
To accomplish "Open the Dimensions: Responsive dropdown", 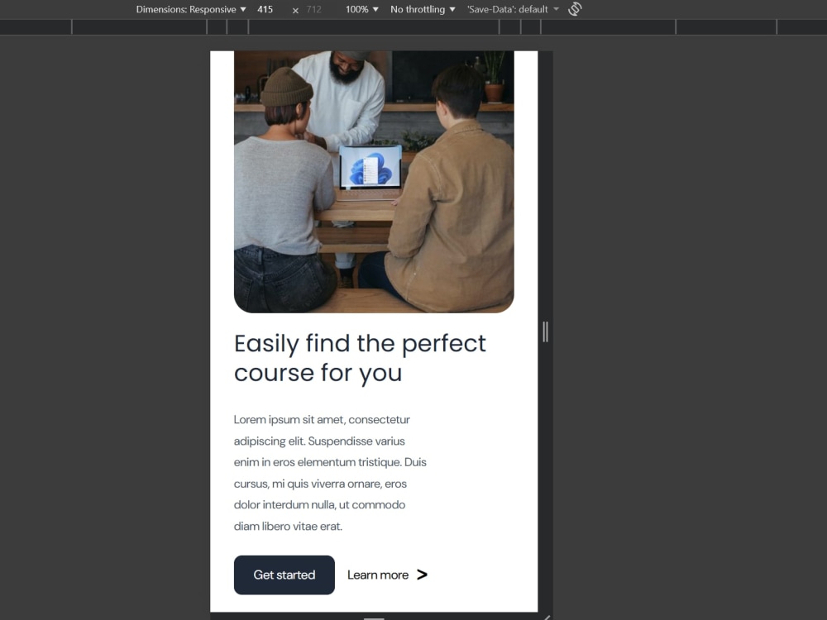I will 191,9.
